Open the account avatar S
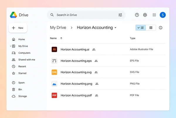This screenshot has width=176, height=118. 163,15
